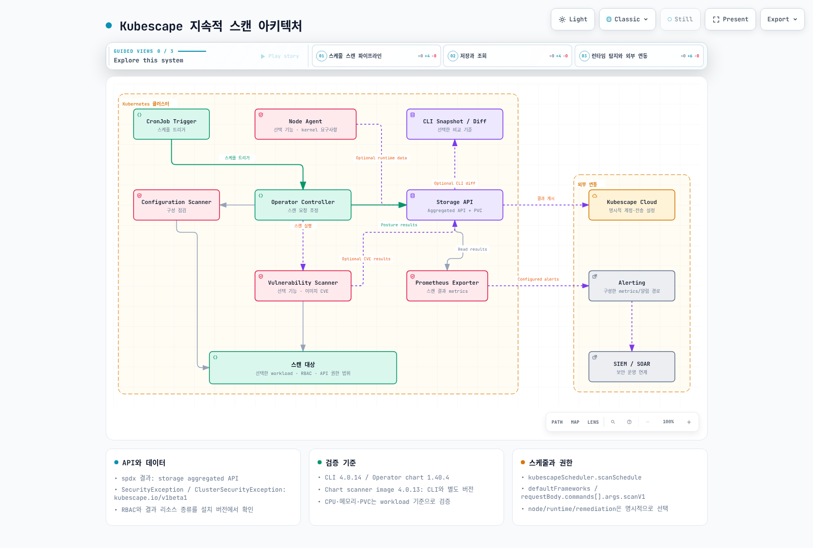This screenshot has height=548, width=813.
Task: Click the Present button
Action: pyautogui.click(x=730, y=19)
